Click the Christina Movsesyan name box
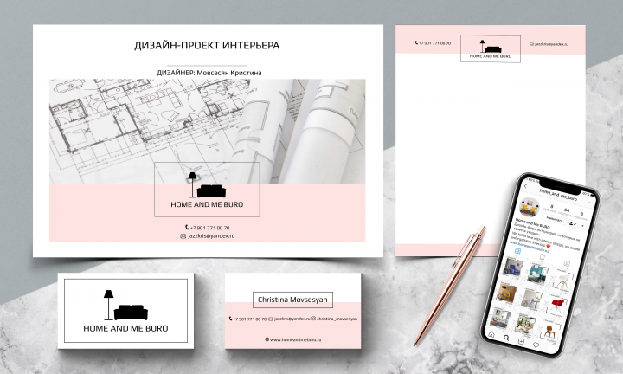Screen dimensions: 623x374 [x=292, y=300]
